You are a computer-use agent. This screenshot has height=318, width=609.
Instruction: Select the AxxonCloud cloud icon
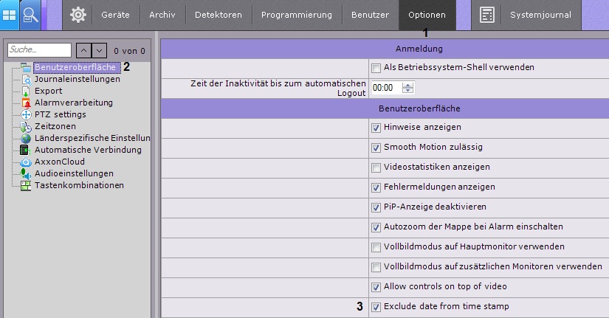[27, 162]
